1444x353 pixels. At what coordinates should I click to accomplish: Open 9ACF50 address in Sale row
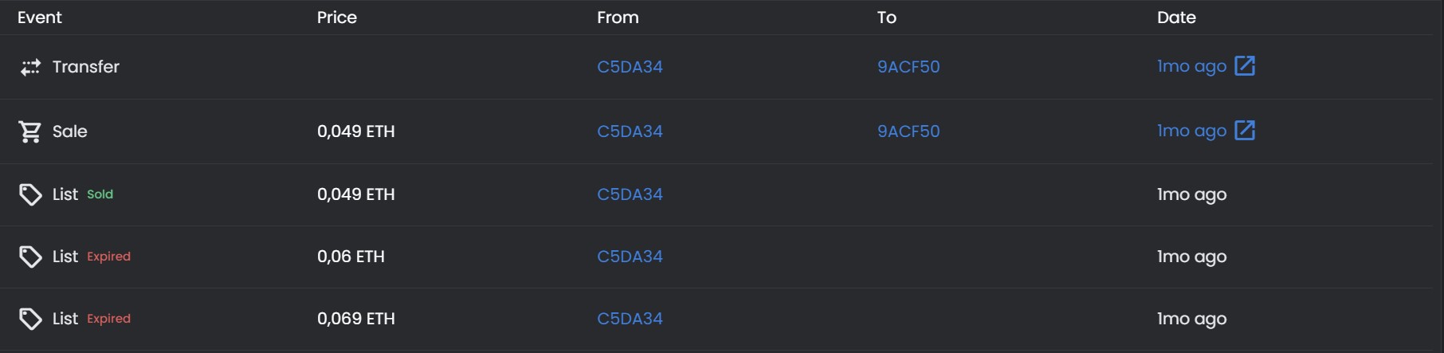[x=908, y=131]
